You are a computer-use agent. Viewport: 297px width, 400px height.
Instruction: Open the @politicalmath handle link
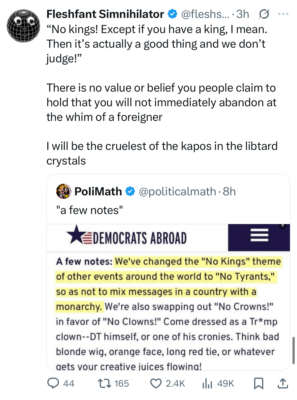pos(177,191)
